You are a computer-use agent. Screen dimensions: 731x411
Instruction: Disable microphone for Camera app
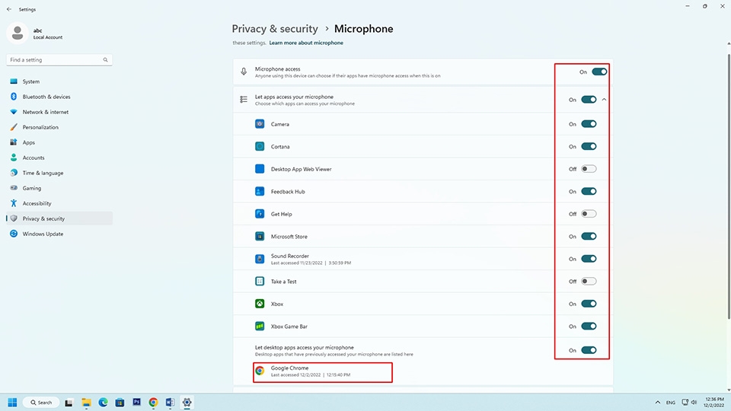coord(589,124)
